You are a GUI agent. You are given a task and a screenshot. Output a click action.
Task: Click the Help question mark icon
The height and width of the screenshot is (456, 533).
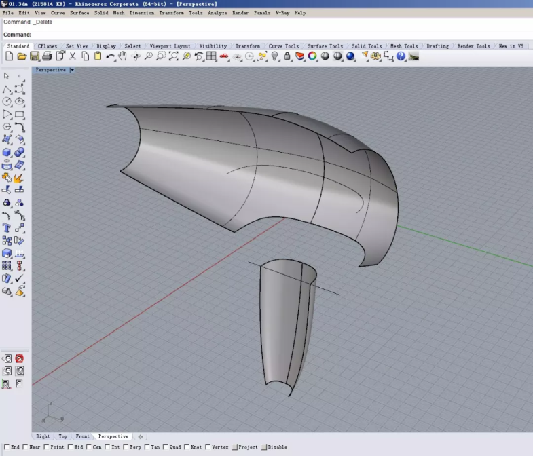pos(401,56)
